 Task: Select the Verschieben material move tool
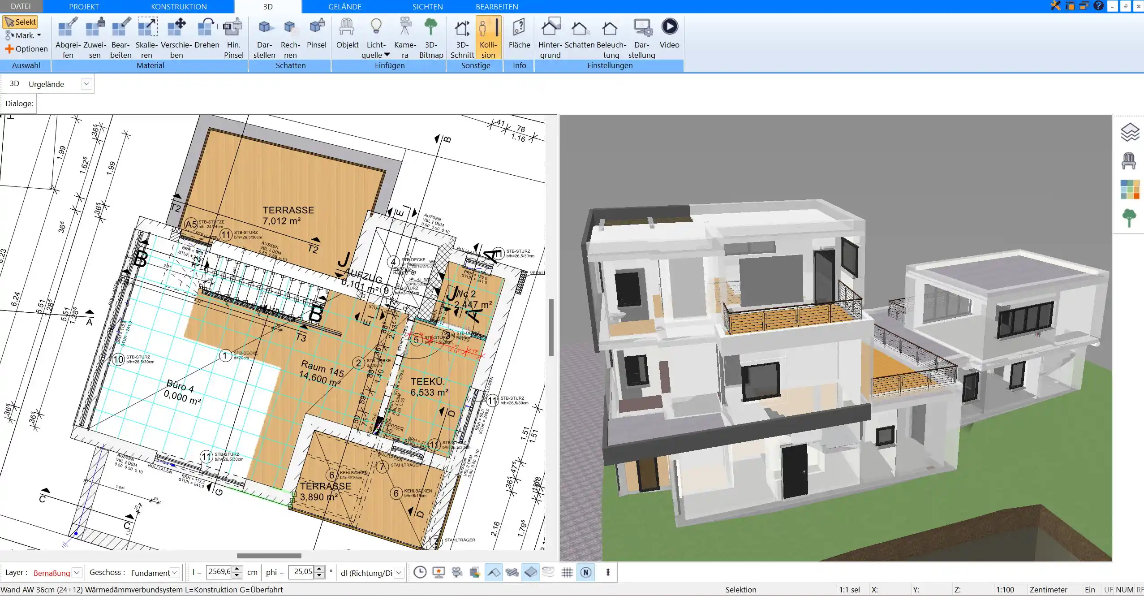click(176, 38)
